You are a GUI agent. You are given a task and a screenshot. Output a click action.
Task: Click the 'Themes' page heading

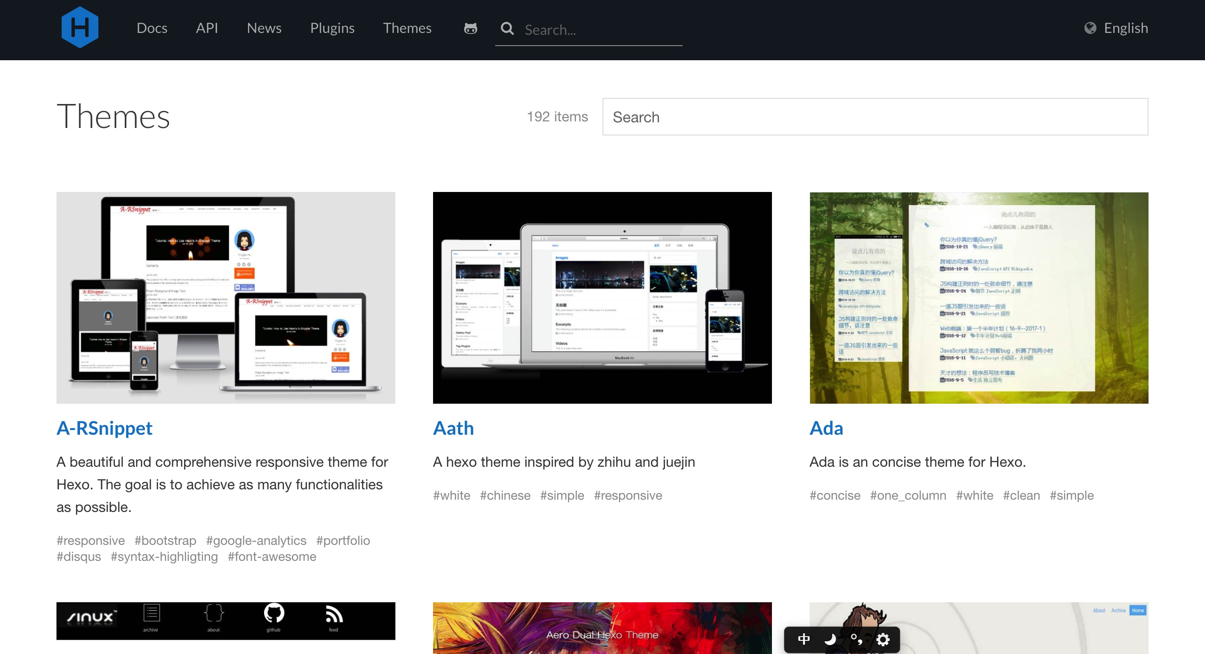(x=113, y=116)
